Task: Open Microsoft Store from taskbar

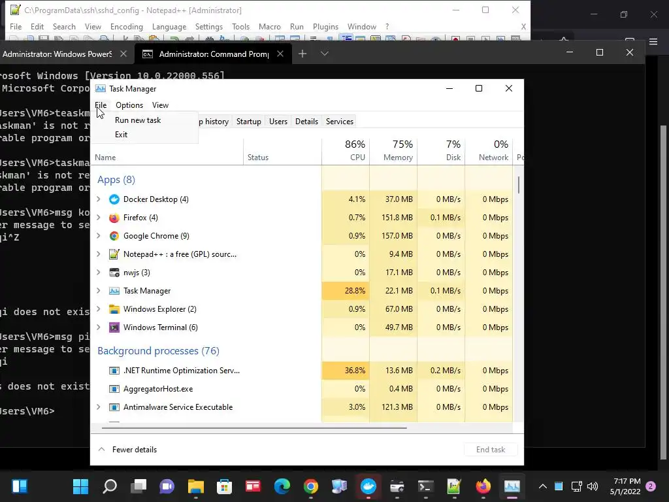Action: 225,486
